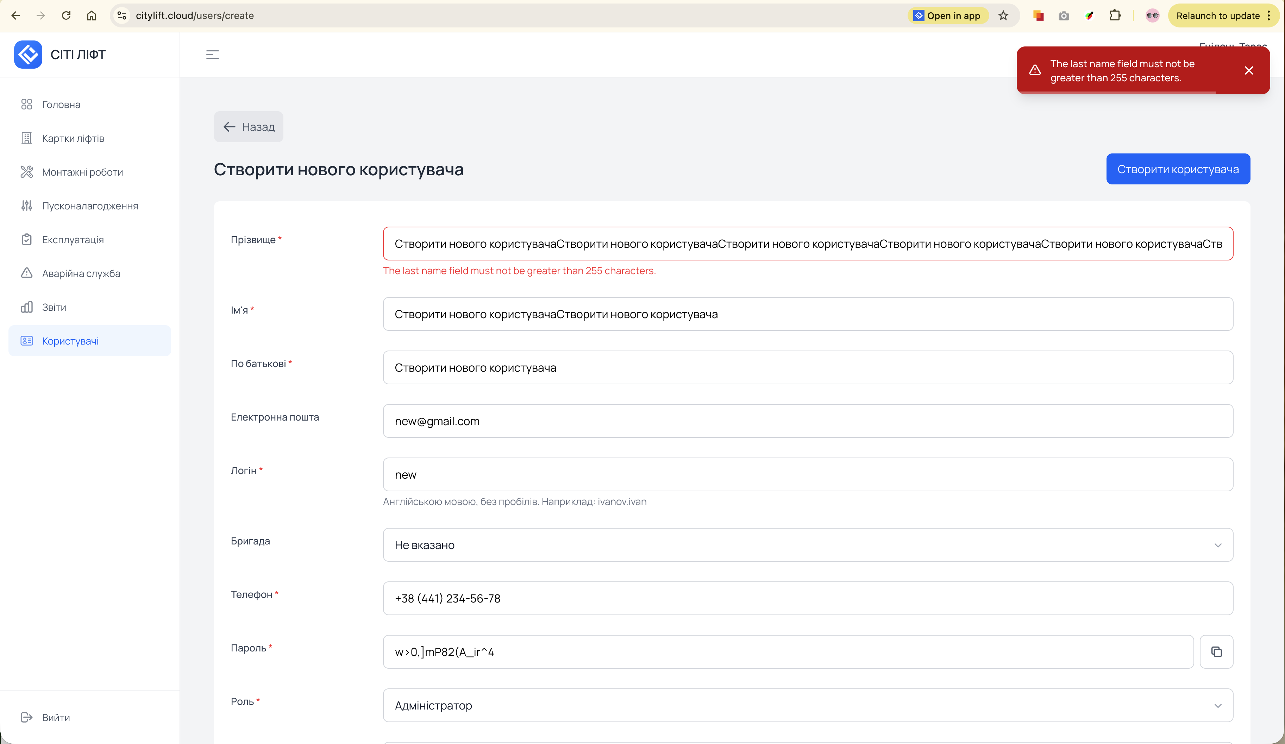
Task: Click the copy password icon
Action: (1216, 651)
